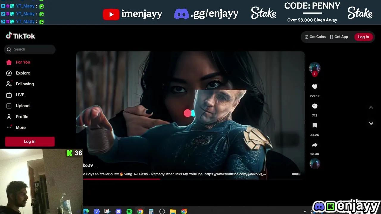Open the Upload page

(18, 106)
